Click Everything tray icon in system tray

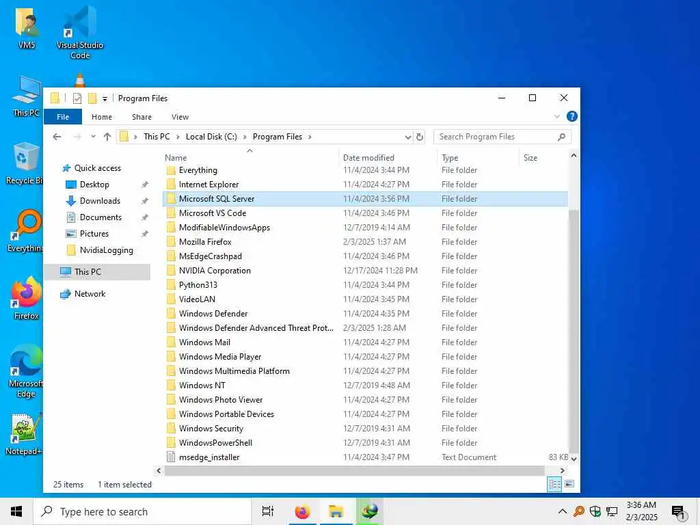tap(579, 511)
